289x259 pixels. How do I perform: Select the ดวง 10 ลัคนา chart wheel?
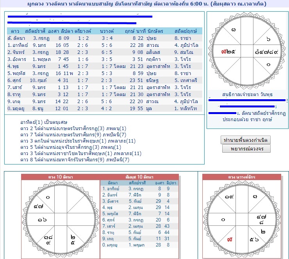tap(61, 219)
